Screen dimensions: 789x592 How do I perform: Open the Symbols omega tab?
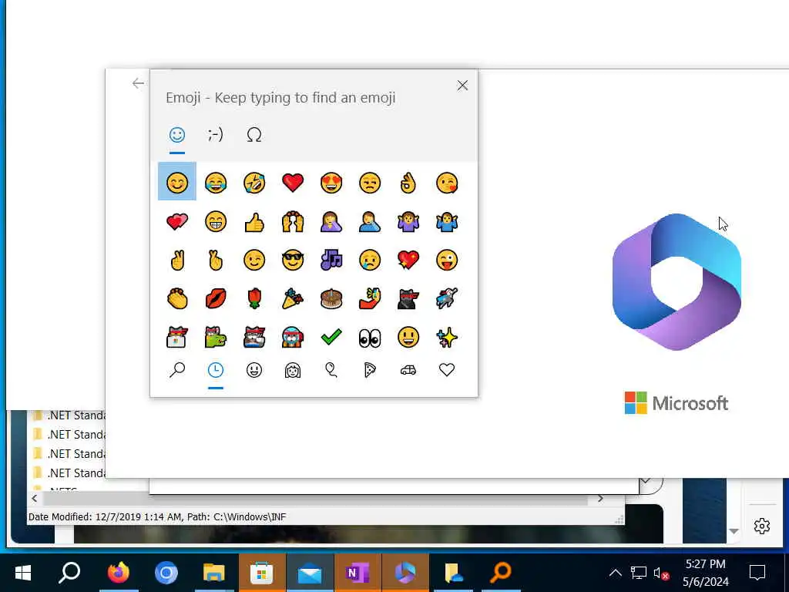(254, 135)
